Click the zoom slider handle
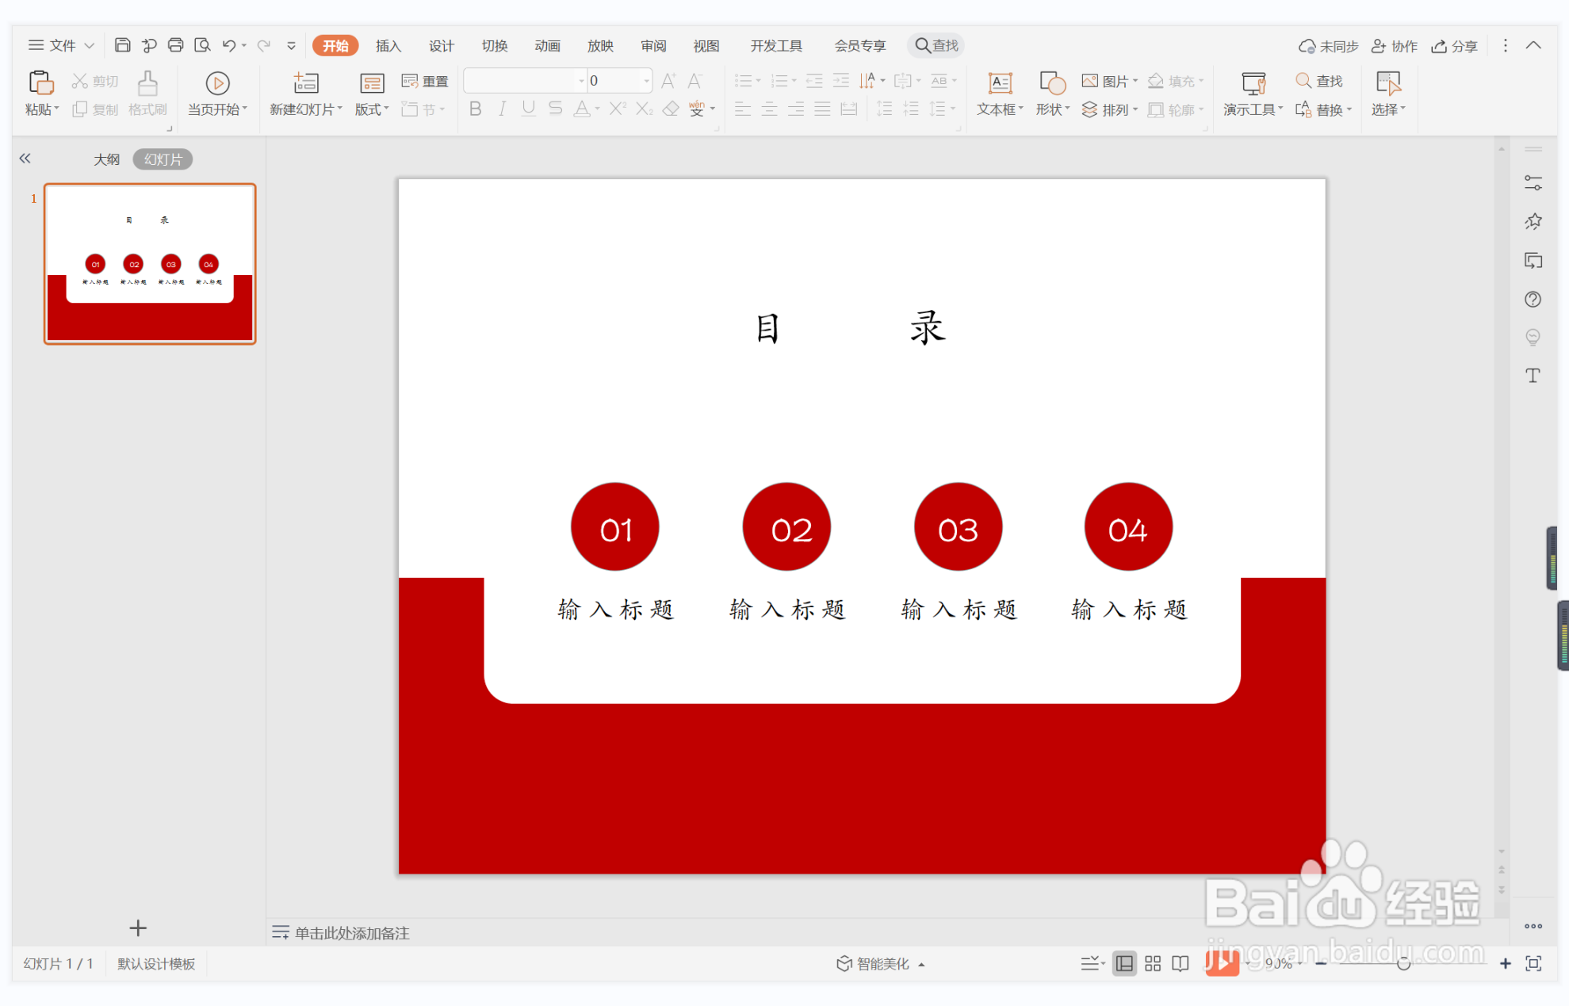 [1403, 964]
